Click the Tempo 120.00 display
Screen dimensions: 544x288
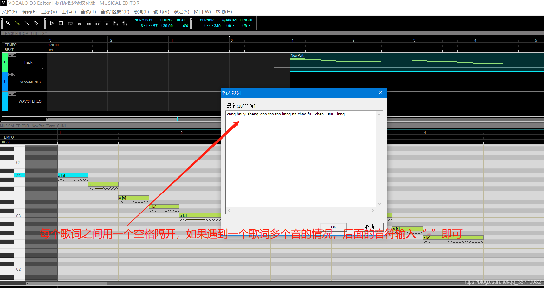pos(167,26)
